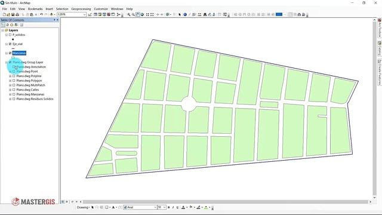Open the Search window toolbar icon
This screenshot has height=215, width=382.
[104, 14]
